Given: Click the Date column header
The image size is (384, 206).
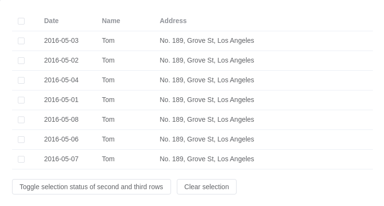Looking at the screenshot, I should (x=52, y=21).
